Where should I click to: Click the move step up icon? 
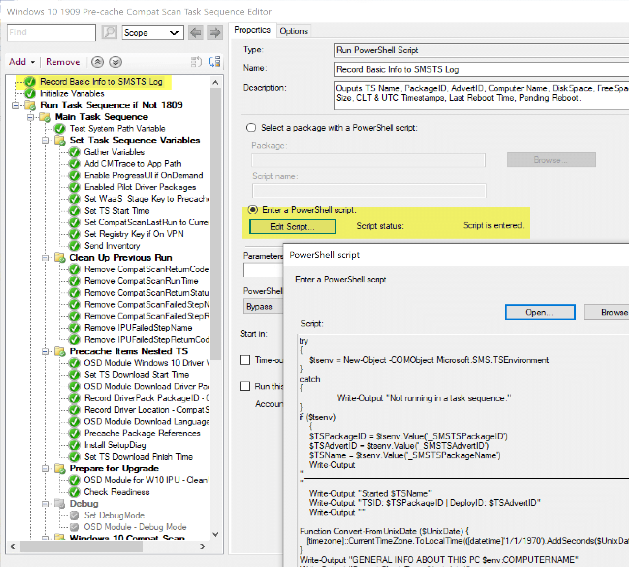point(98,62)
